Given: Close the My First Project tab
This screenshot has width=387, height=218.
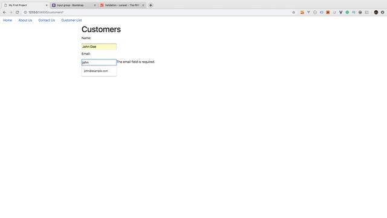Looking at the screenshot, I should pyautogui.click(x=47, y=5).
